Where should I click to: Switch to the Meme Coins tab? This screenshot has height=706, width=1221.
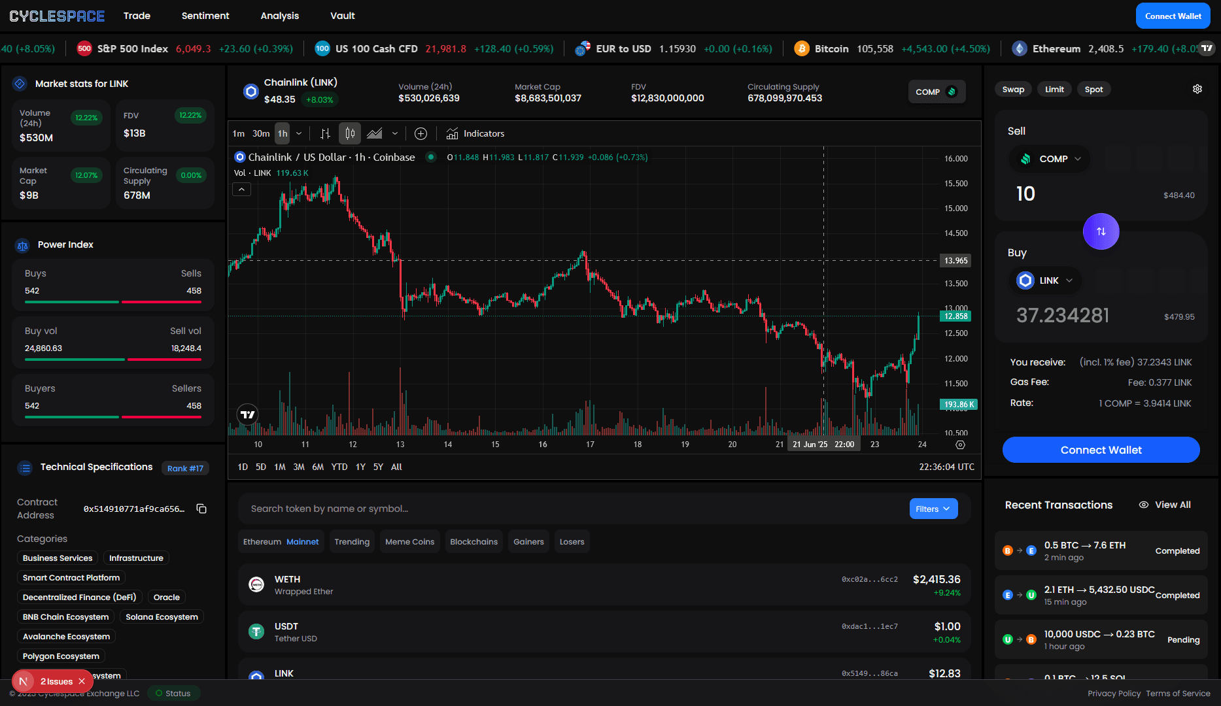[409, 542]
